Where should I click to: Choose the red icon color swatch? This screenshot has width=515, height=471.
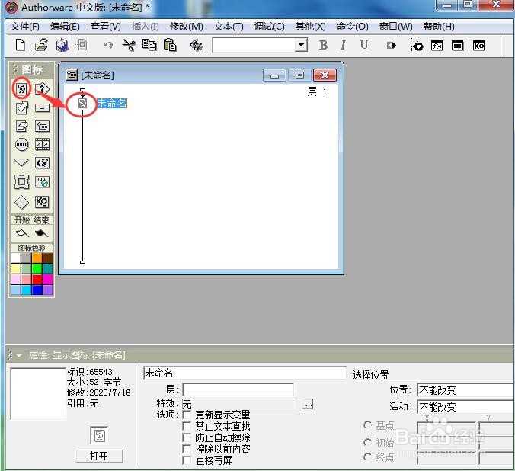point(37,280)
